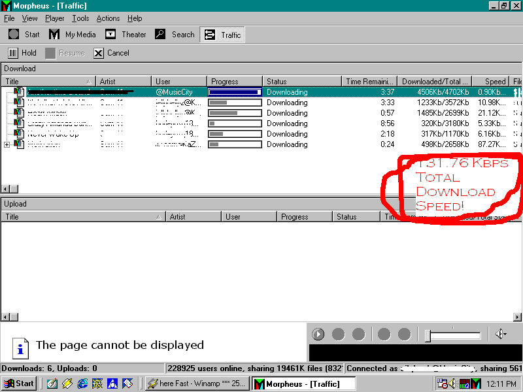Select the Traffic toolbar button

[x=222, y=35]
